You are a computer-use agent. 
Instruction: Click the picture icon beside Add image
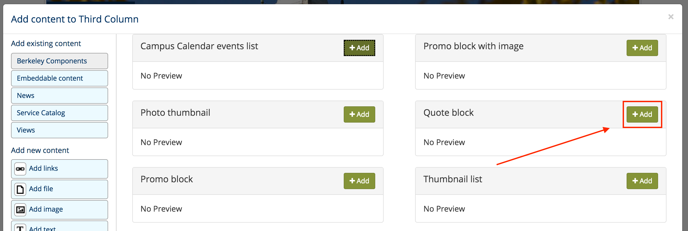[x=20, y=210]
